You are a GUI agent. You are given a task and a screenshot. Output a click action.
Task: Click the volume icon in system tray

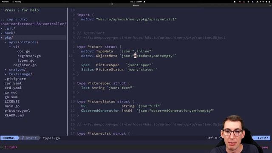[263, 2]
